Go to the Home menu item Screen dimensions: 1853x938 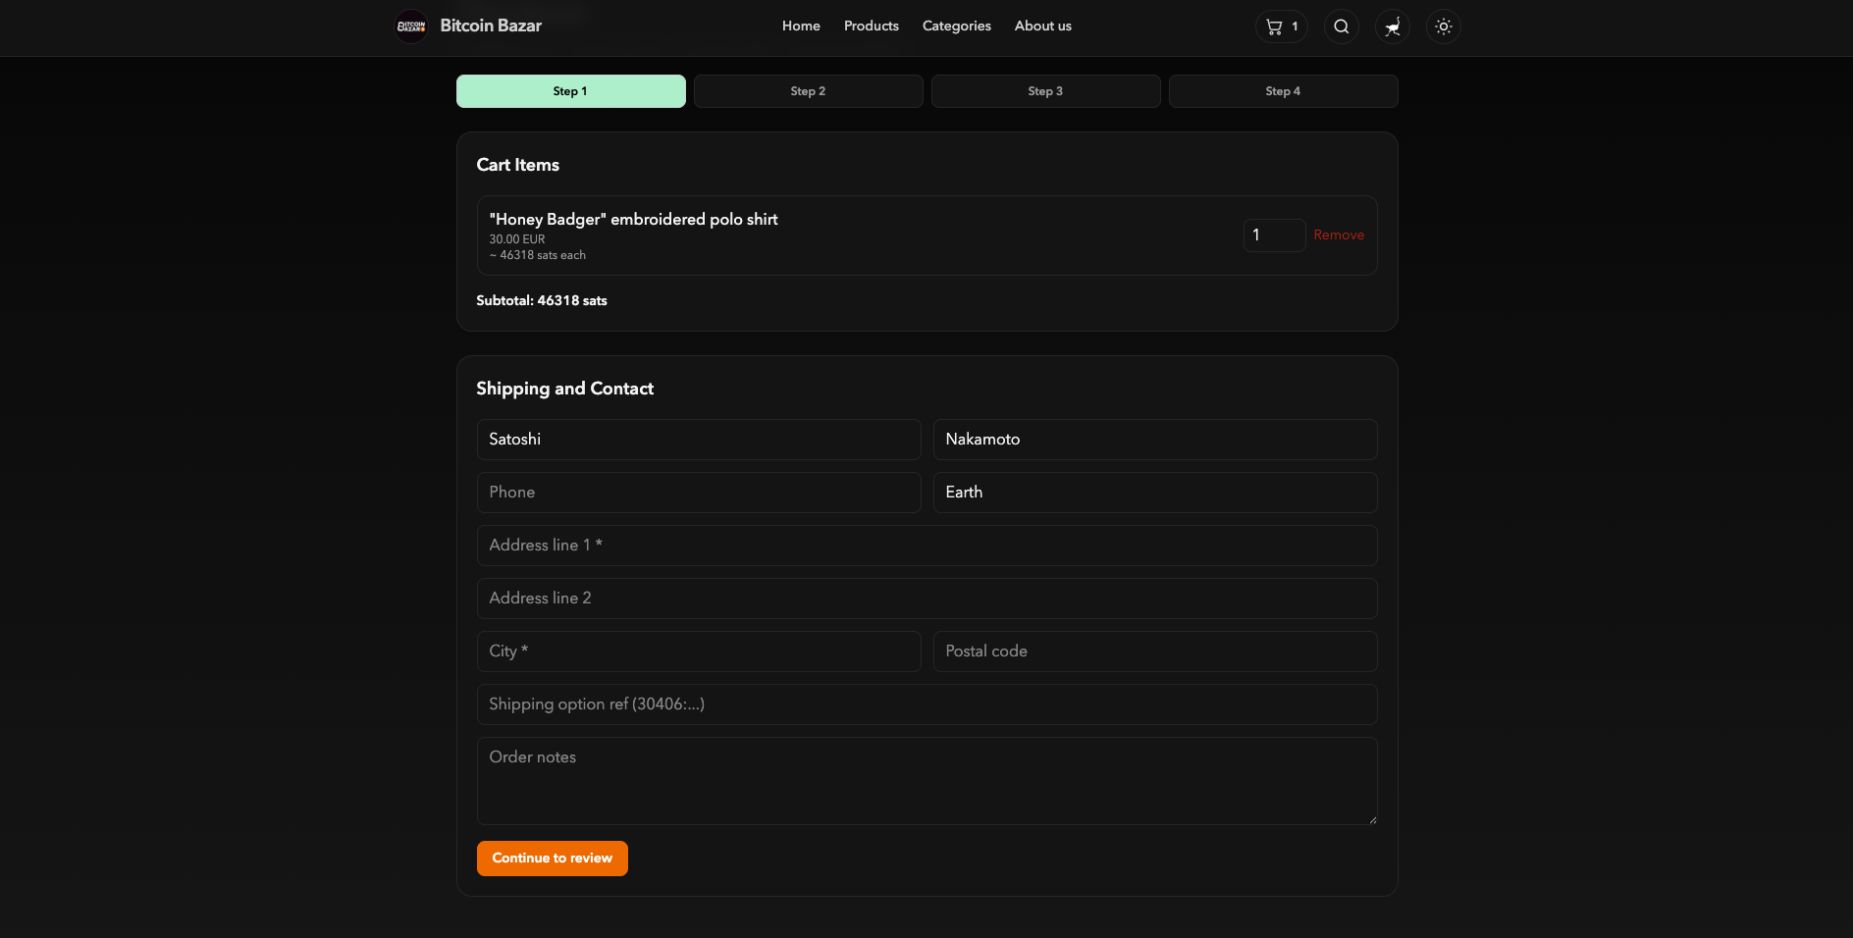(x=801, y=26)
